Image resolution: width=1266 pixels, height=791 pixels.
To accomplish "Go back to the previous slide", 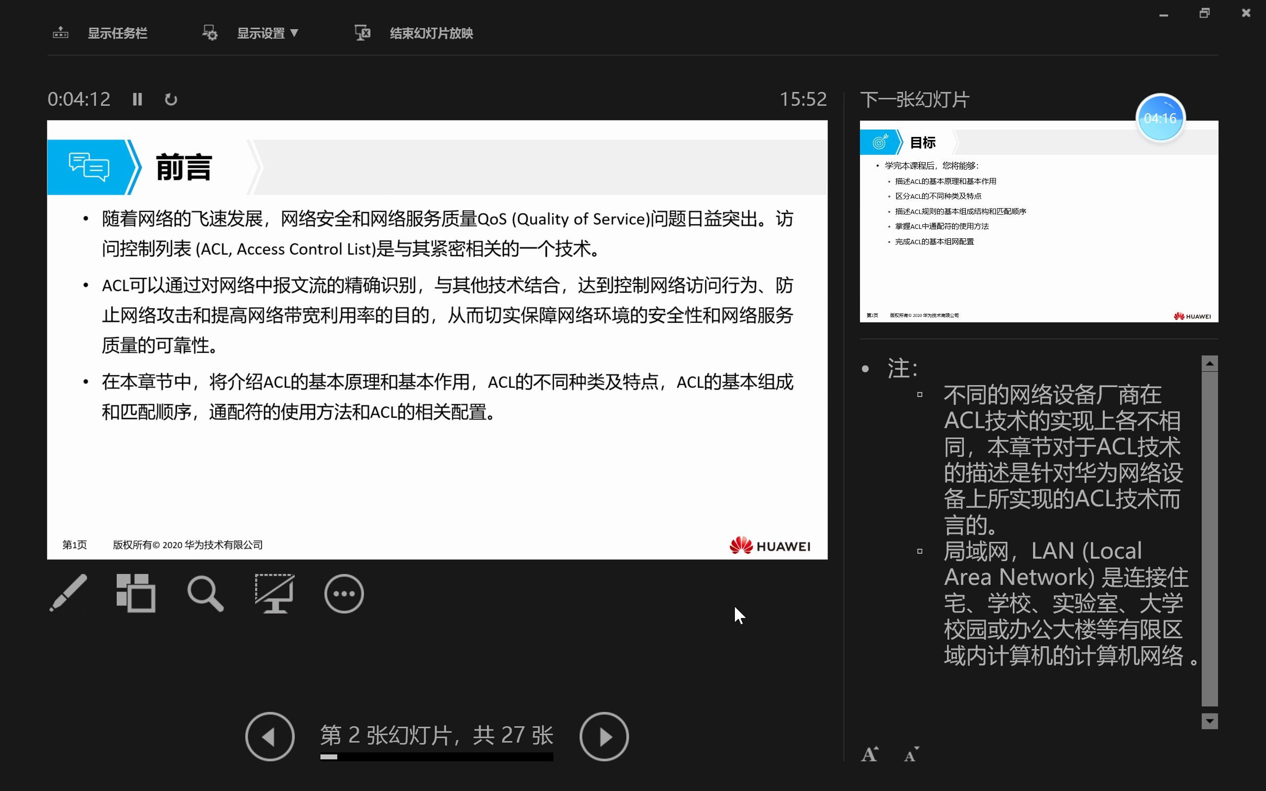I will pos(270,736).
